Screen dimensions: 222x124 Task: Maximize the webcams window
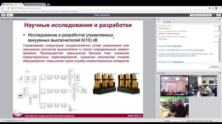click(220, 73)
